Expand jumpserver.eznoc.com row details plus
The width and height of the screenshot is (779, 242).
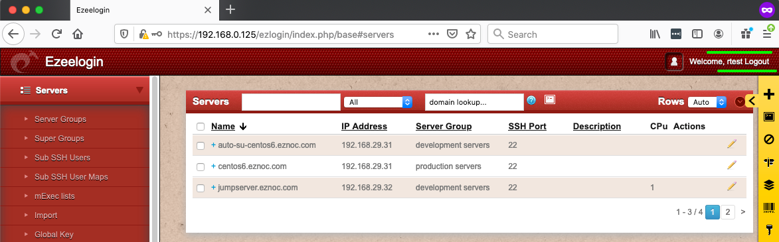(214, 188)
